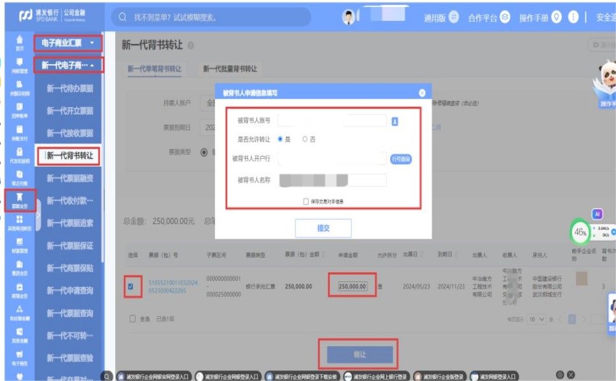Open 新一代票据融资 menu item
This screenshot has width=616, height=381.
pos(70,178)
